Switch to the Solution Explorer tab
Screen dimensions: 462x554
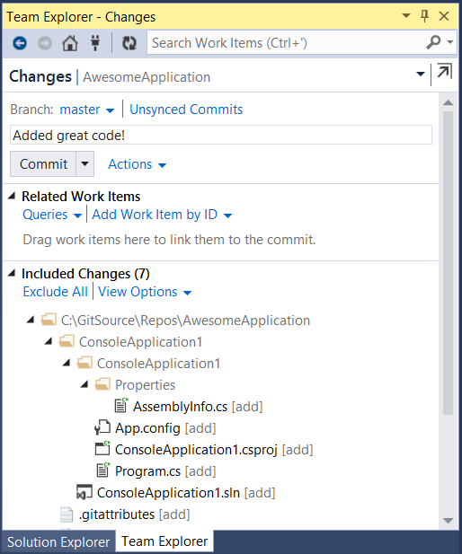58,541
